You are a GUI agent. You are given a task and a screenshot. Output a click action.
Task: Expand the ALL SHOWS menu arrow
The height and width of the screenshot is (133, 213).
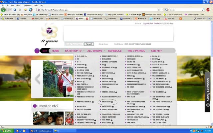tap(105, 51)
